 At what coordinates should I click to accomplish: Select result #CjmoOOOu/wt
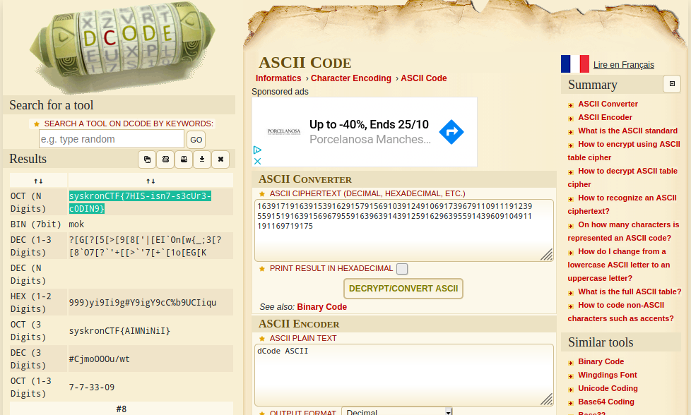pos(99,359)
